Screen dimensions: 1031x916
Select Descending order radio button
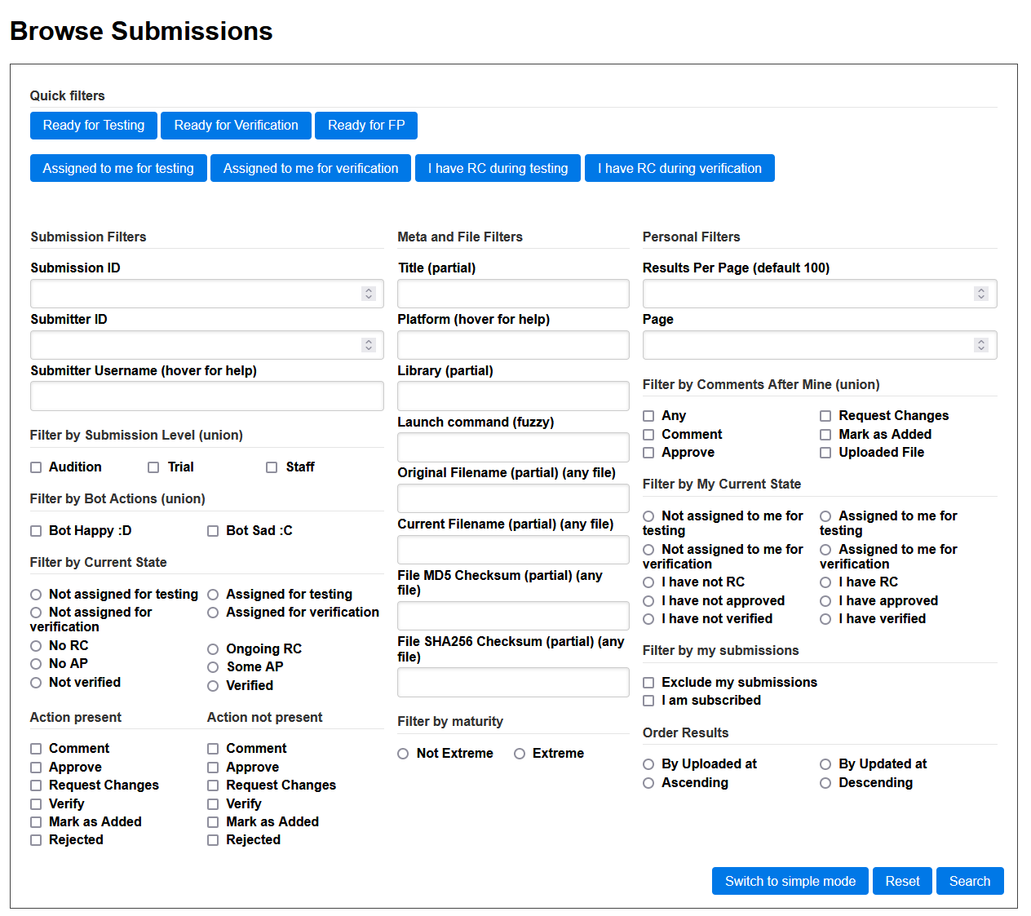click(825, 783)
